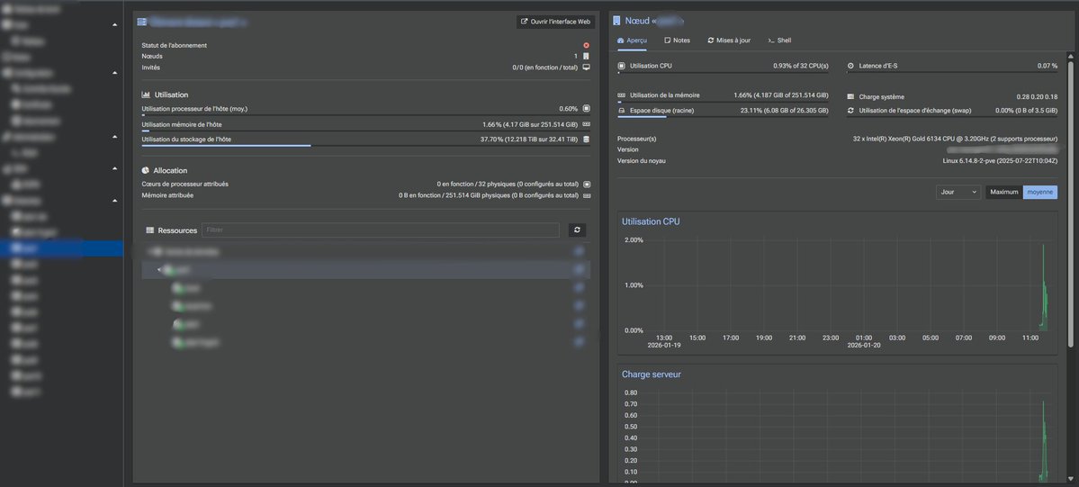Click the database icon for host storage usage
The width and height of the screenshot is (1079, 487).
[586, 140]
